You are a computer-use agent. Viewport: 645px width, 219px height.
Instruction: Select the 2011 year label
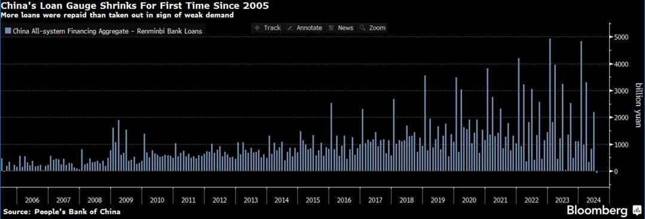tap(188, 200)
